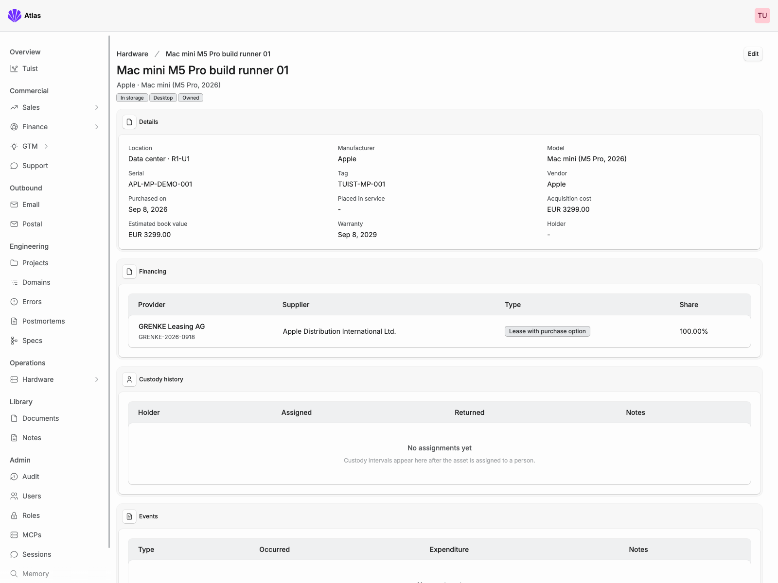Expand the GTM submenu chevron

coord(46,146)
